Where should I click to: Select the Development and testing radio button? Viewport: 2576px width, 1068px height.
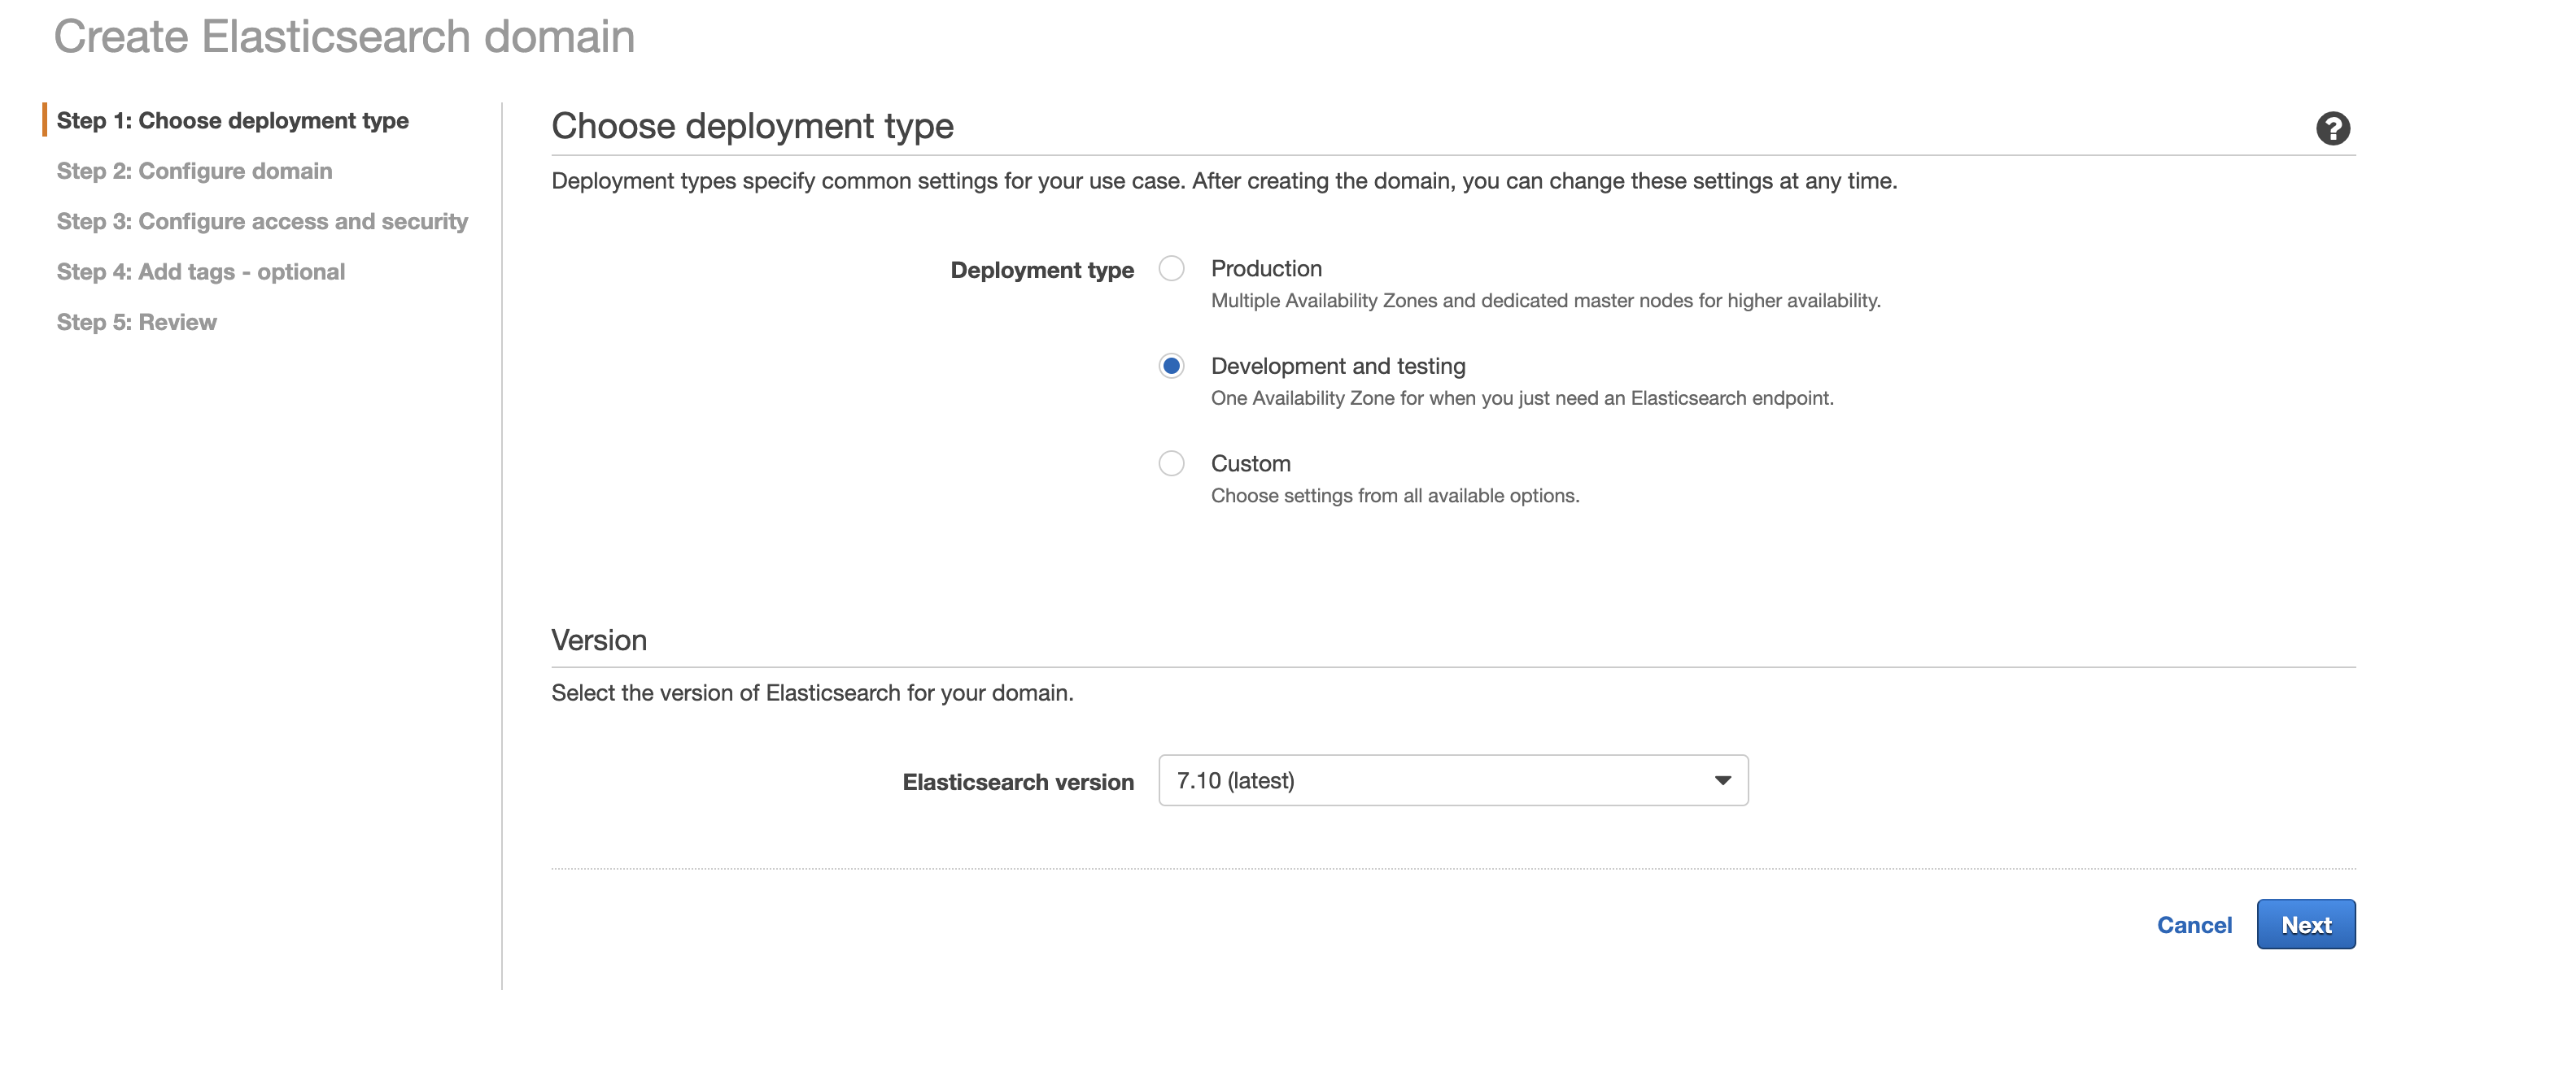click(x=1171, y=366)
